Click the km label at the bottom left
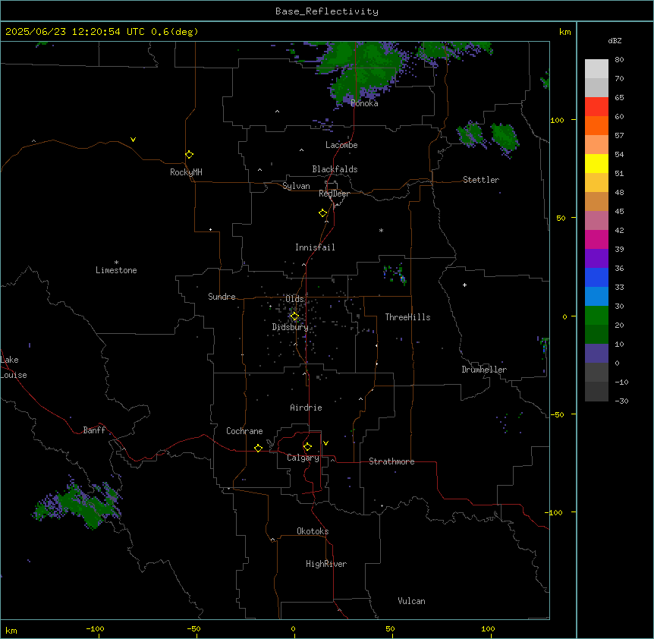Viewport: 654px width, 639px height. 11,630
